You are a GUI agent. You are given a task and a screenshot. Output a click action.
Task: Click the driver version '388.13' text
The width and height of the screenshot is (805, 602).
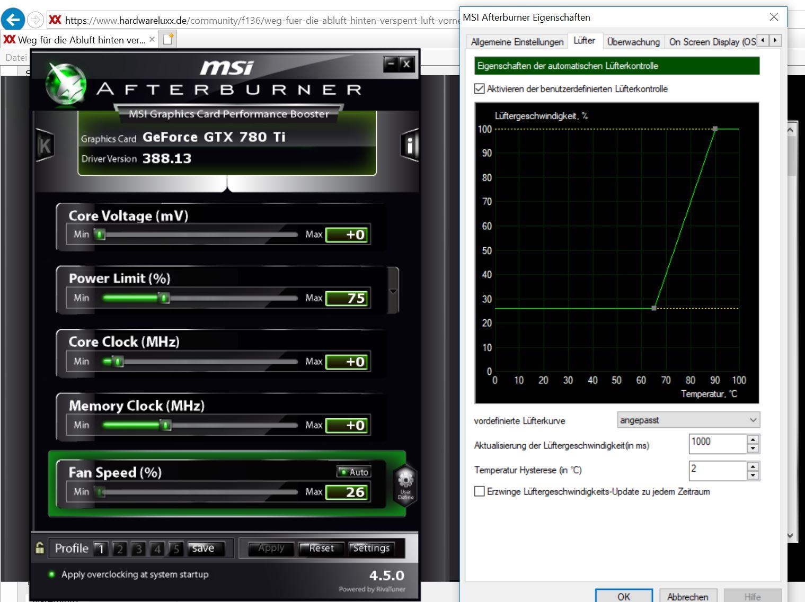167,158
